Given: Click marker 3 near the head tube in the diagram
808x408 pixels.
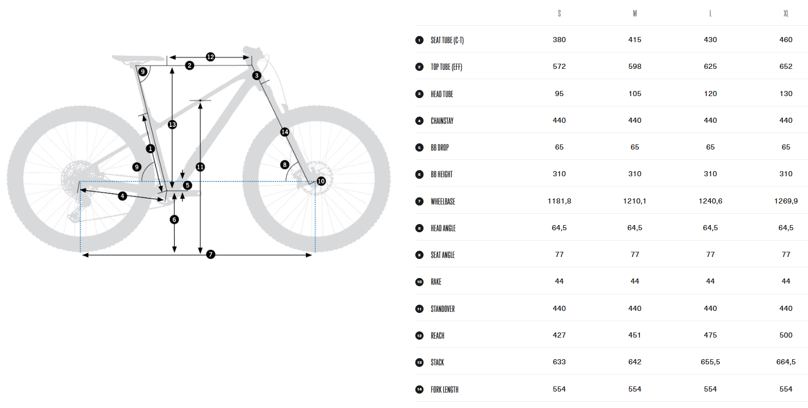Looking at the screenshot, I should click(256, 76).
